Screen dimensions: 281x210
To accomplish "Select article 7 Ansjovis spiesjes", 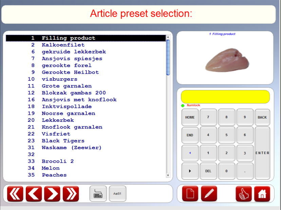I will (x=86, y=59).
